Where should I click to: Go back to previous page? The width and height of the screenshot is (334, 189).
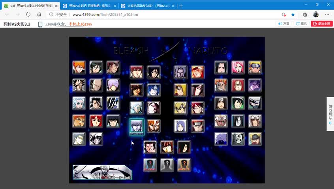click(7, 15)
